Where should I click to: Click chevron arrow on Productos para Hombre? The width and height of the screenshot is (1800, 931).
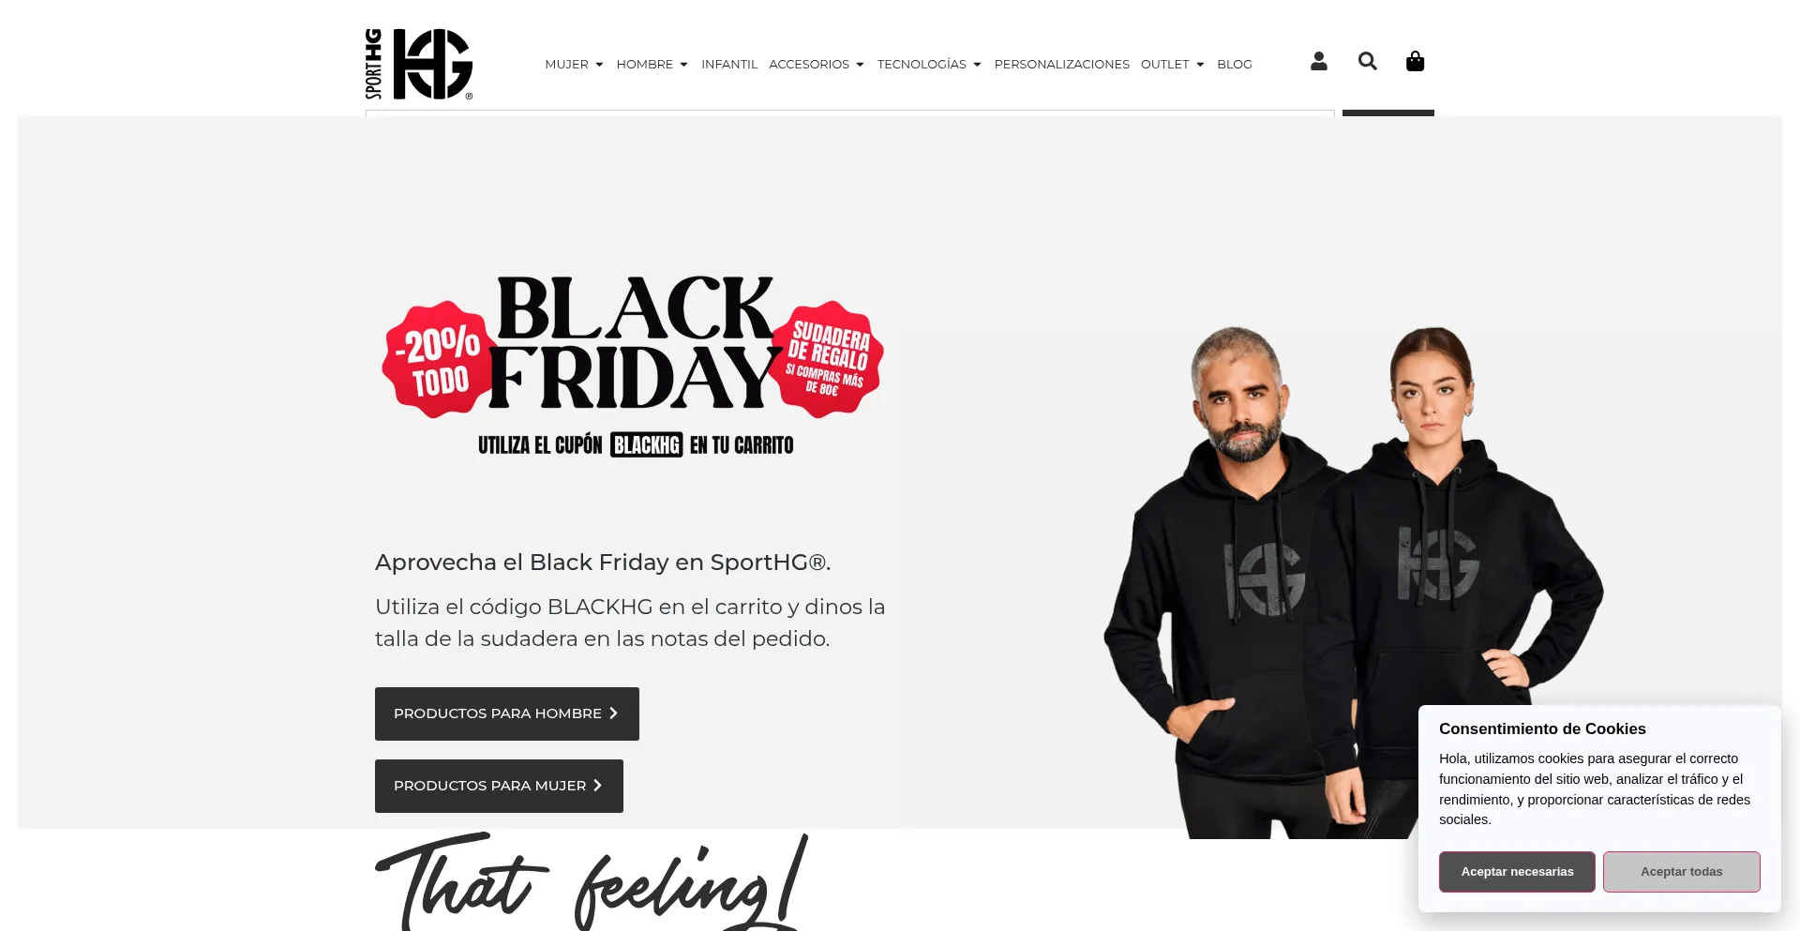tap(613, 713)
